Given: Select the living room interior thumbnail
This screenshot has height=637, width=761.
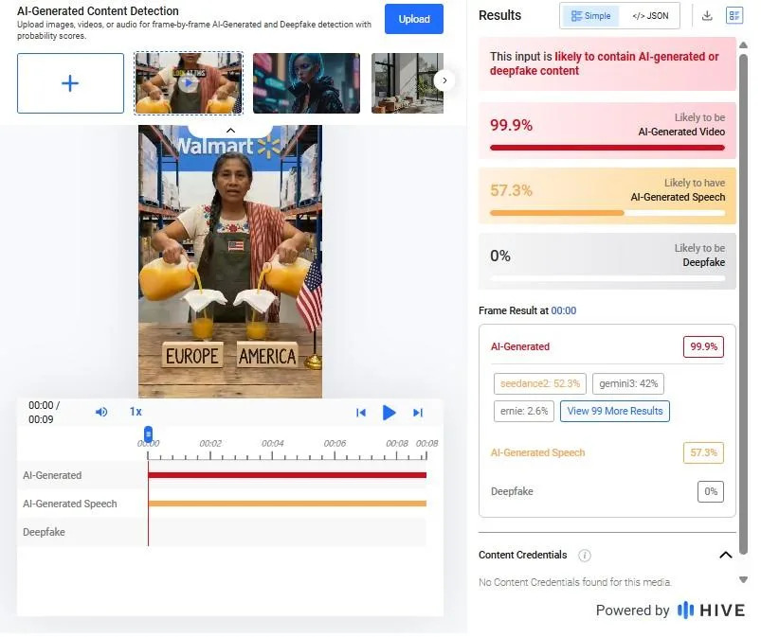Looking at the screenshot, I should 408,83.
